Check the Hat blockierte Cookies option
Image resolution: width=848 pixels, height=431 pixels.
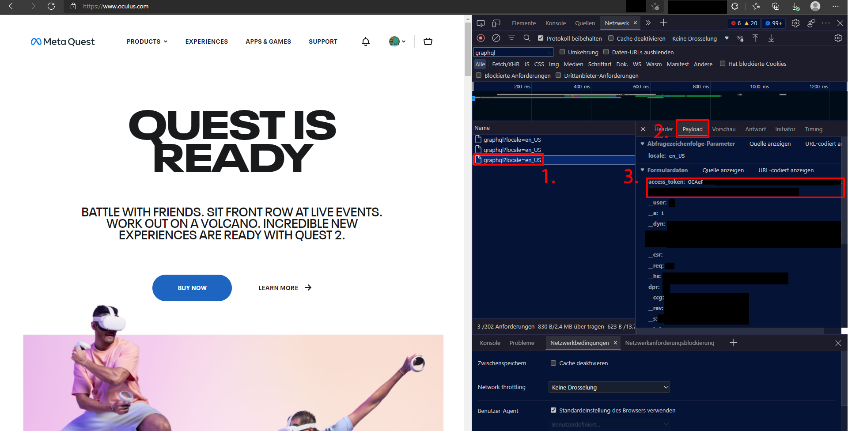(x=723, y=64)
